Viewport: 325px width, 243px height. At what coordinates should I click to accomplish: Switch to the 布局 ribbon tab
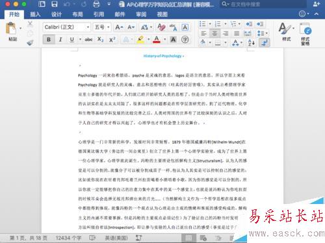[77, 14]
